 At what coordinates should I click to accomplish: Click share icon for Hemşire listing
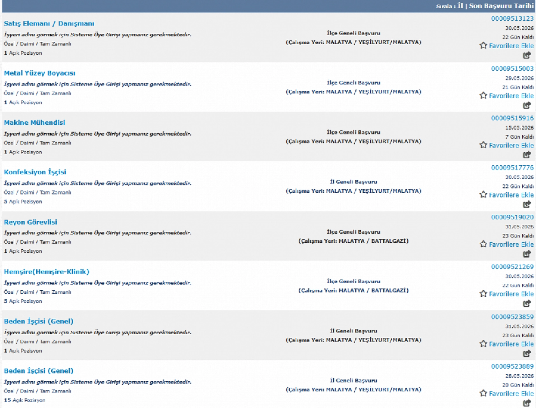pos(527,304)
